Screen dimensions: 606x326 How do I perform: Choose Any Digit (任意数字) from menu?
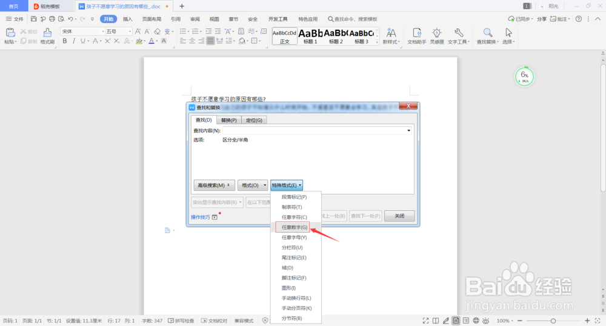[296, 227]
